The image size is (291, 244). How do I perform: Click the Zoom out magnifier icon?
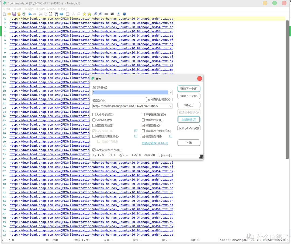click(x=101, y=14)
